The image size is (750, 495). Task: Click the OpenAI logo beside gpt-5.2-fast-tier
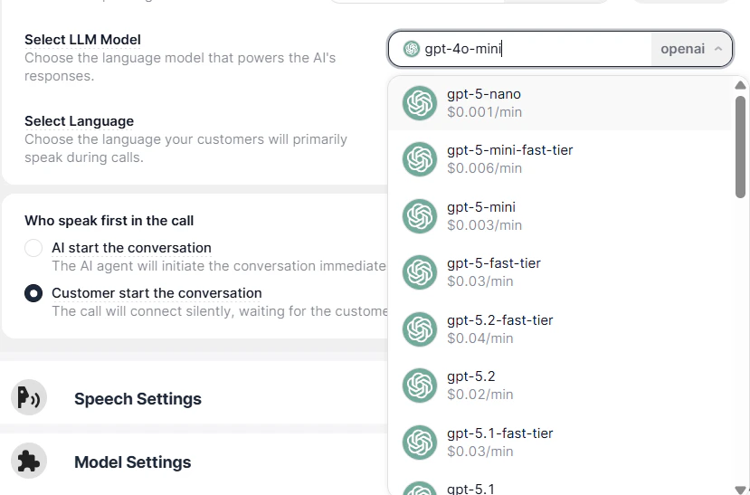[420, 329]
